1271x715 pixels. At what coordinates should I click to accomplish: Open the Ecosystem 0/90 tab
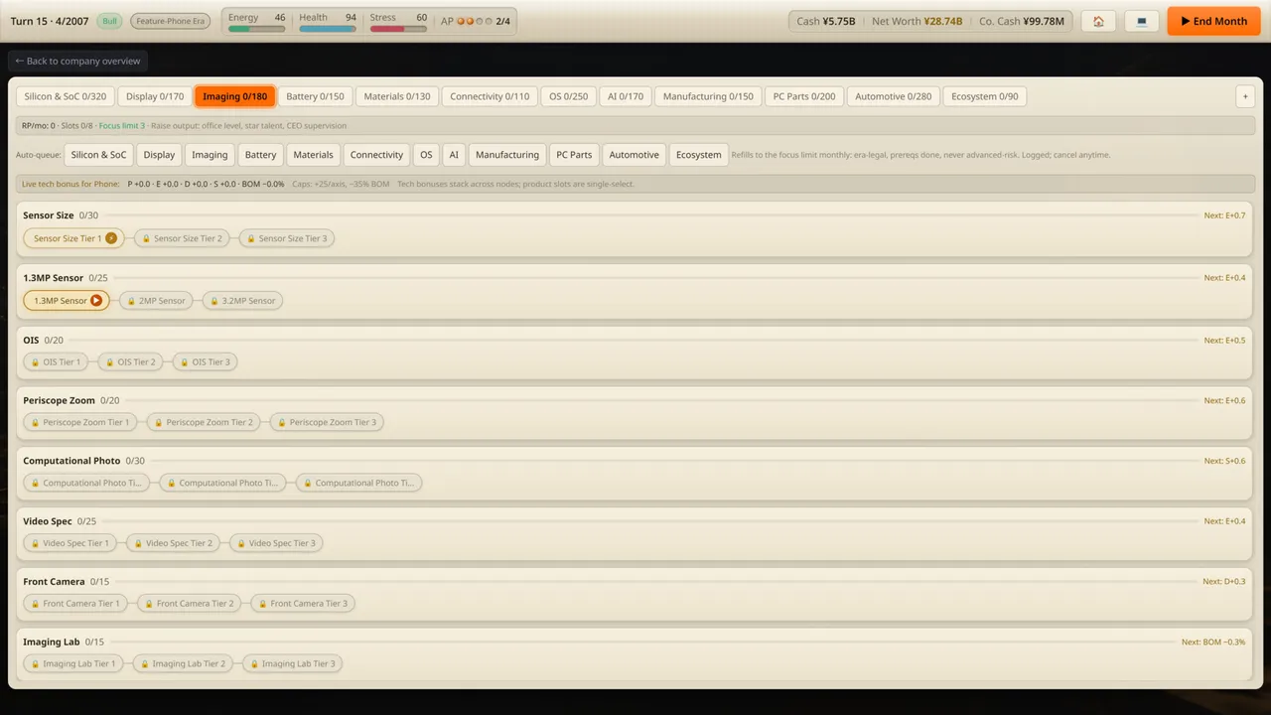(x=985, y=96)
